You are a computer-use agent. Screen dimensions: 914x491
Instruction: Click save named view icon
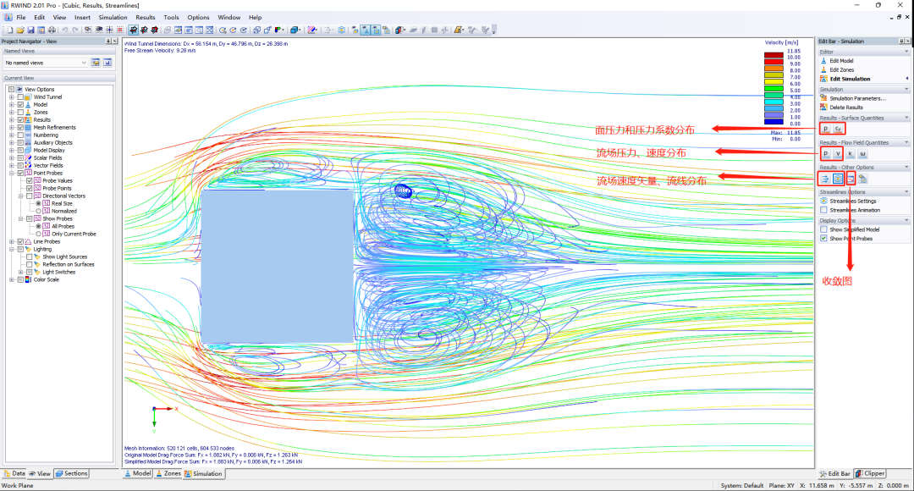(107, 63)
